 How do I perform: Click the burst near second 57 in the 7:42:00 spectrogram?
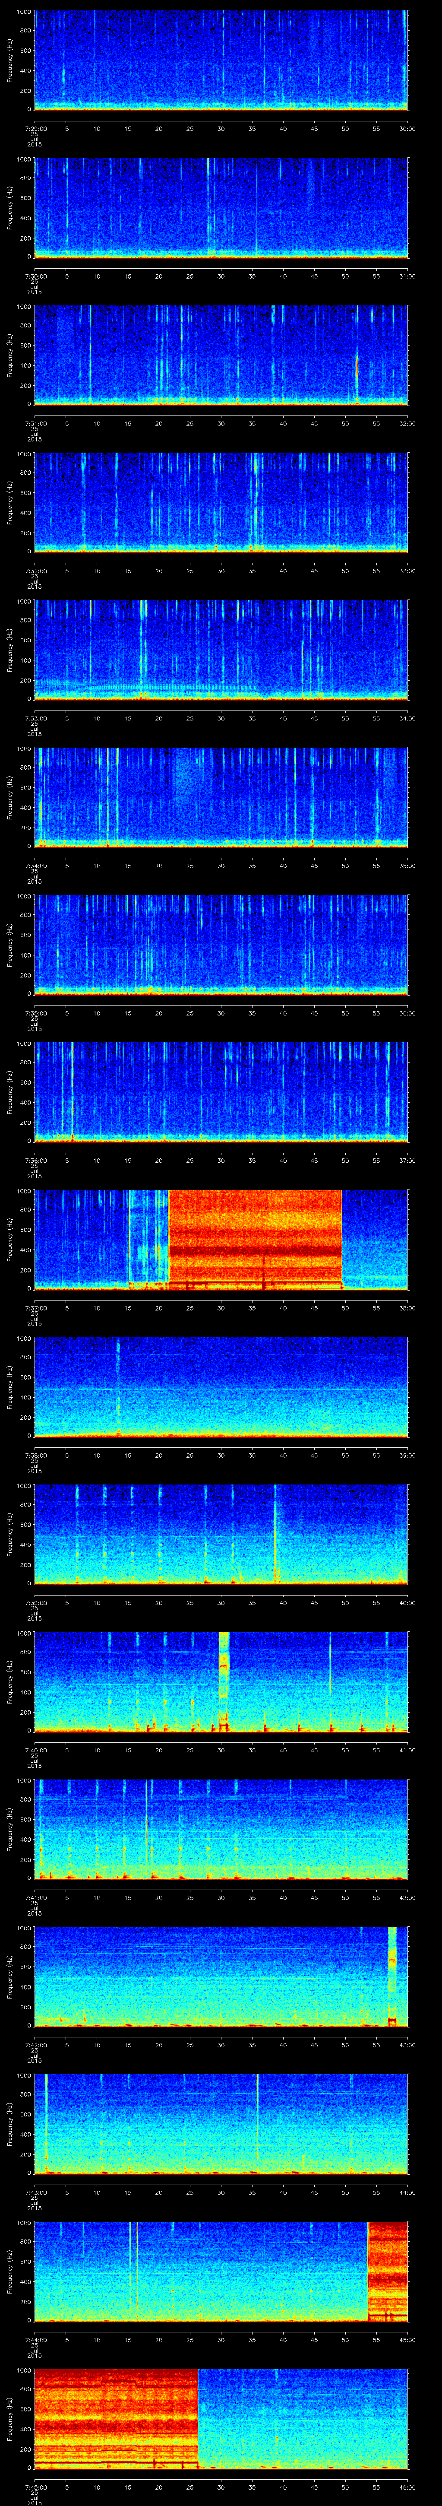(392, 1977)
